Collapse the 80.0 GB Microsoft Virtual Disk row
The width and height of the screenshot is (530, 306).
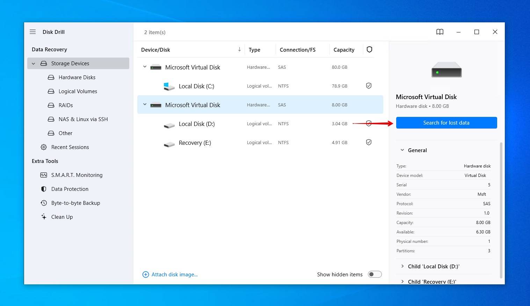[145, 67]
